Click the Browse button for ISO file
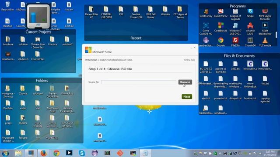Image resolution: width=280 pixels, height=157 pixels. coord(185,82)
